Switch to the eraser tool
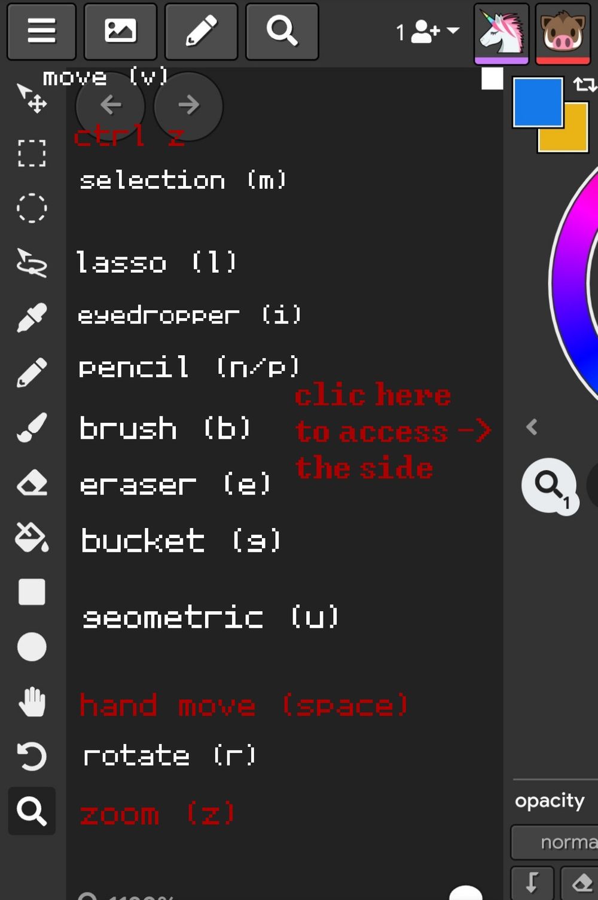 coord(32,483)
